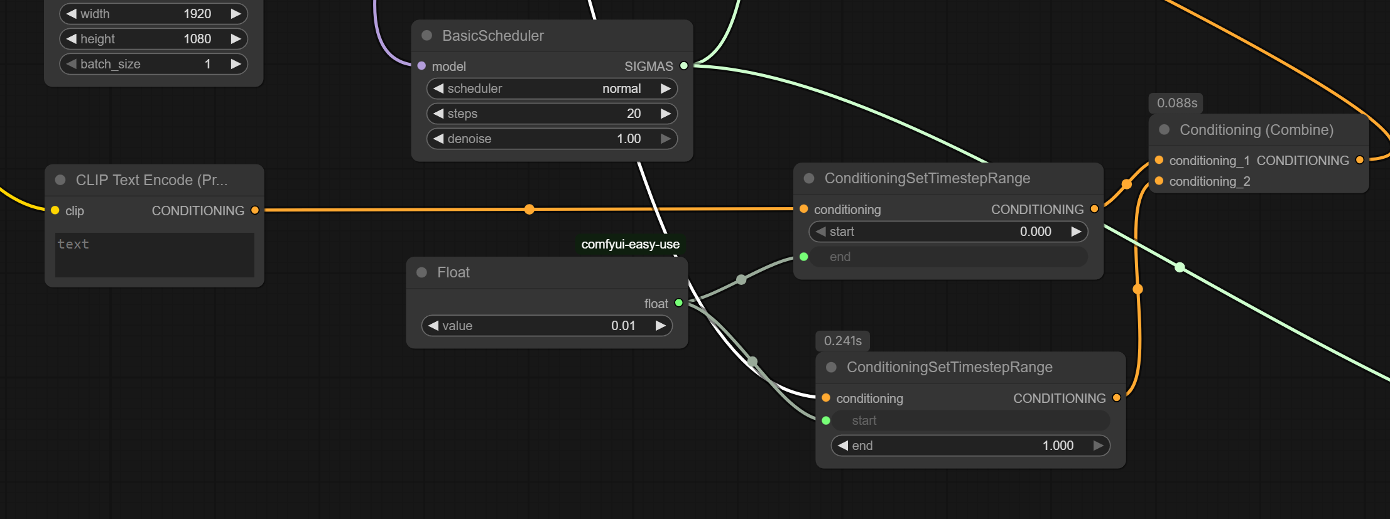Select the Conditioning (Combine) node title
The image size is (1390, 519).
[1256, 130]
